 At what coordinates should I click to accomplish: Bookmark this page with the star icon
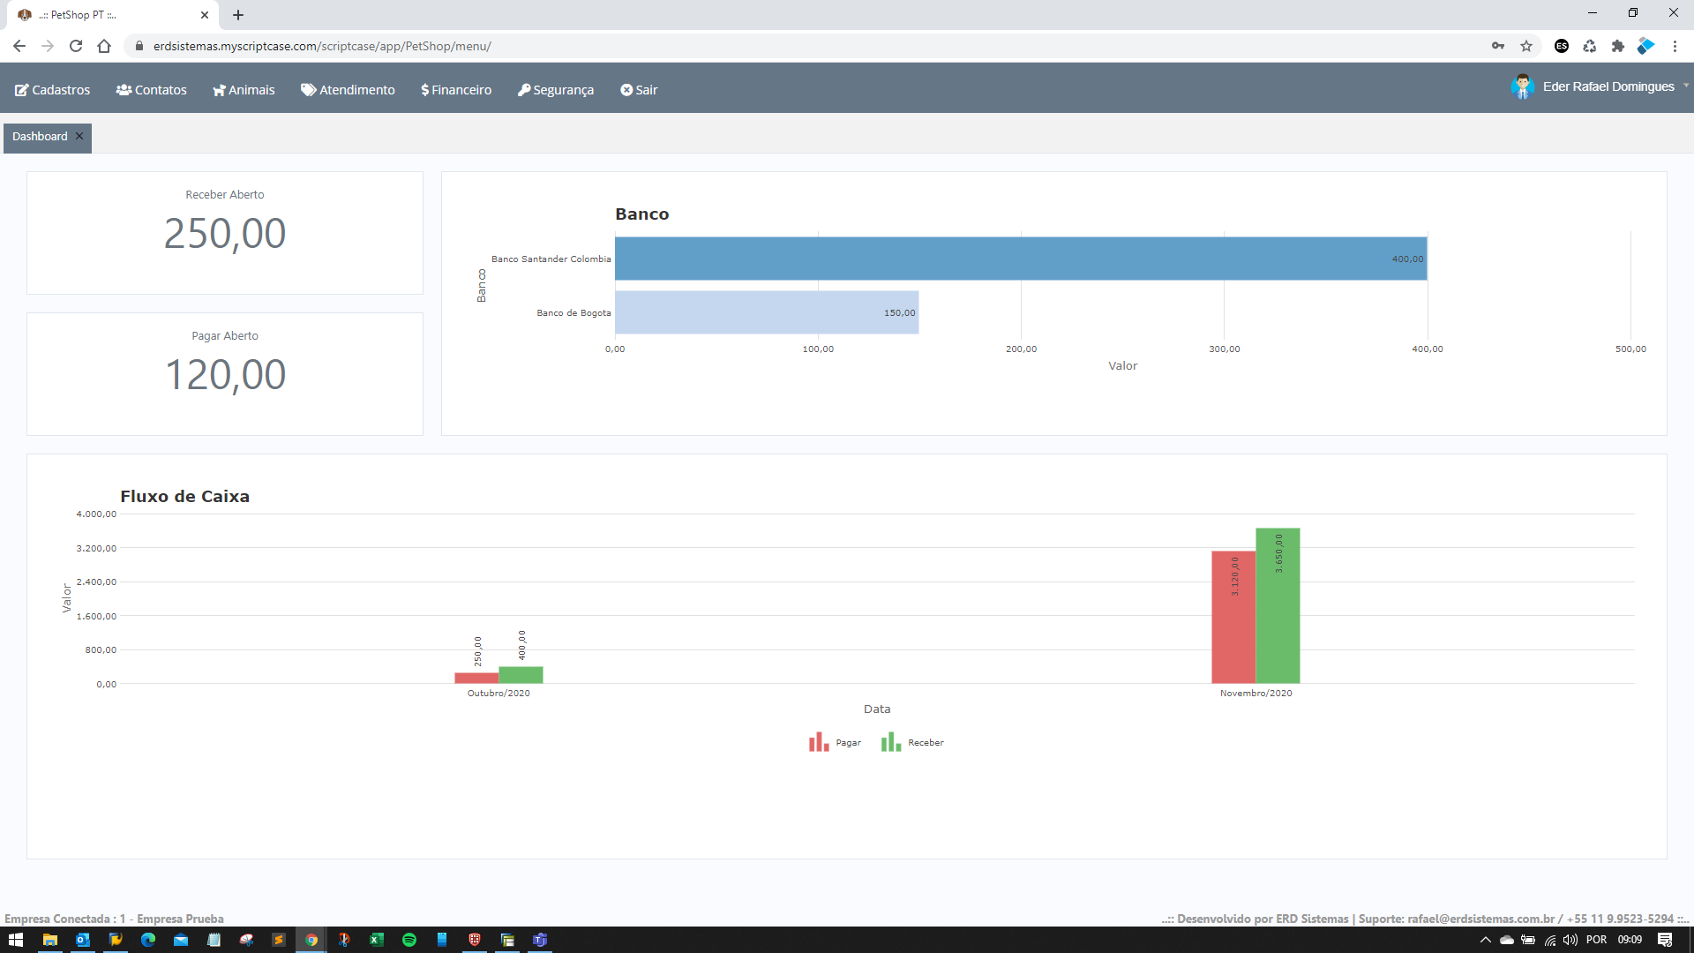pyautogui.click(x=1526, y=46)
